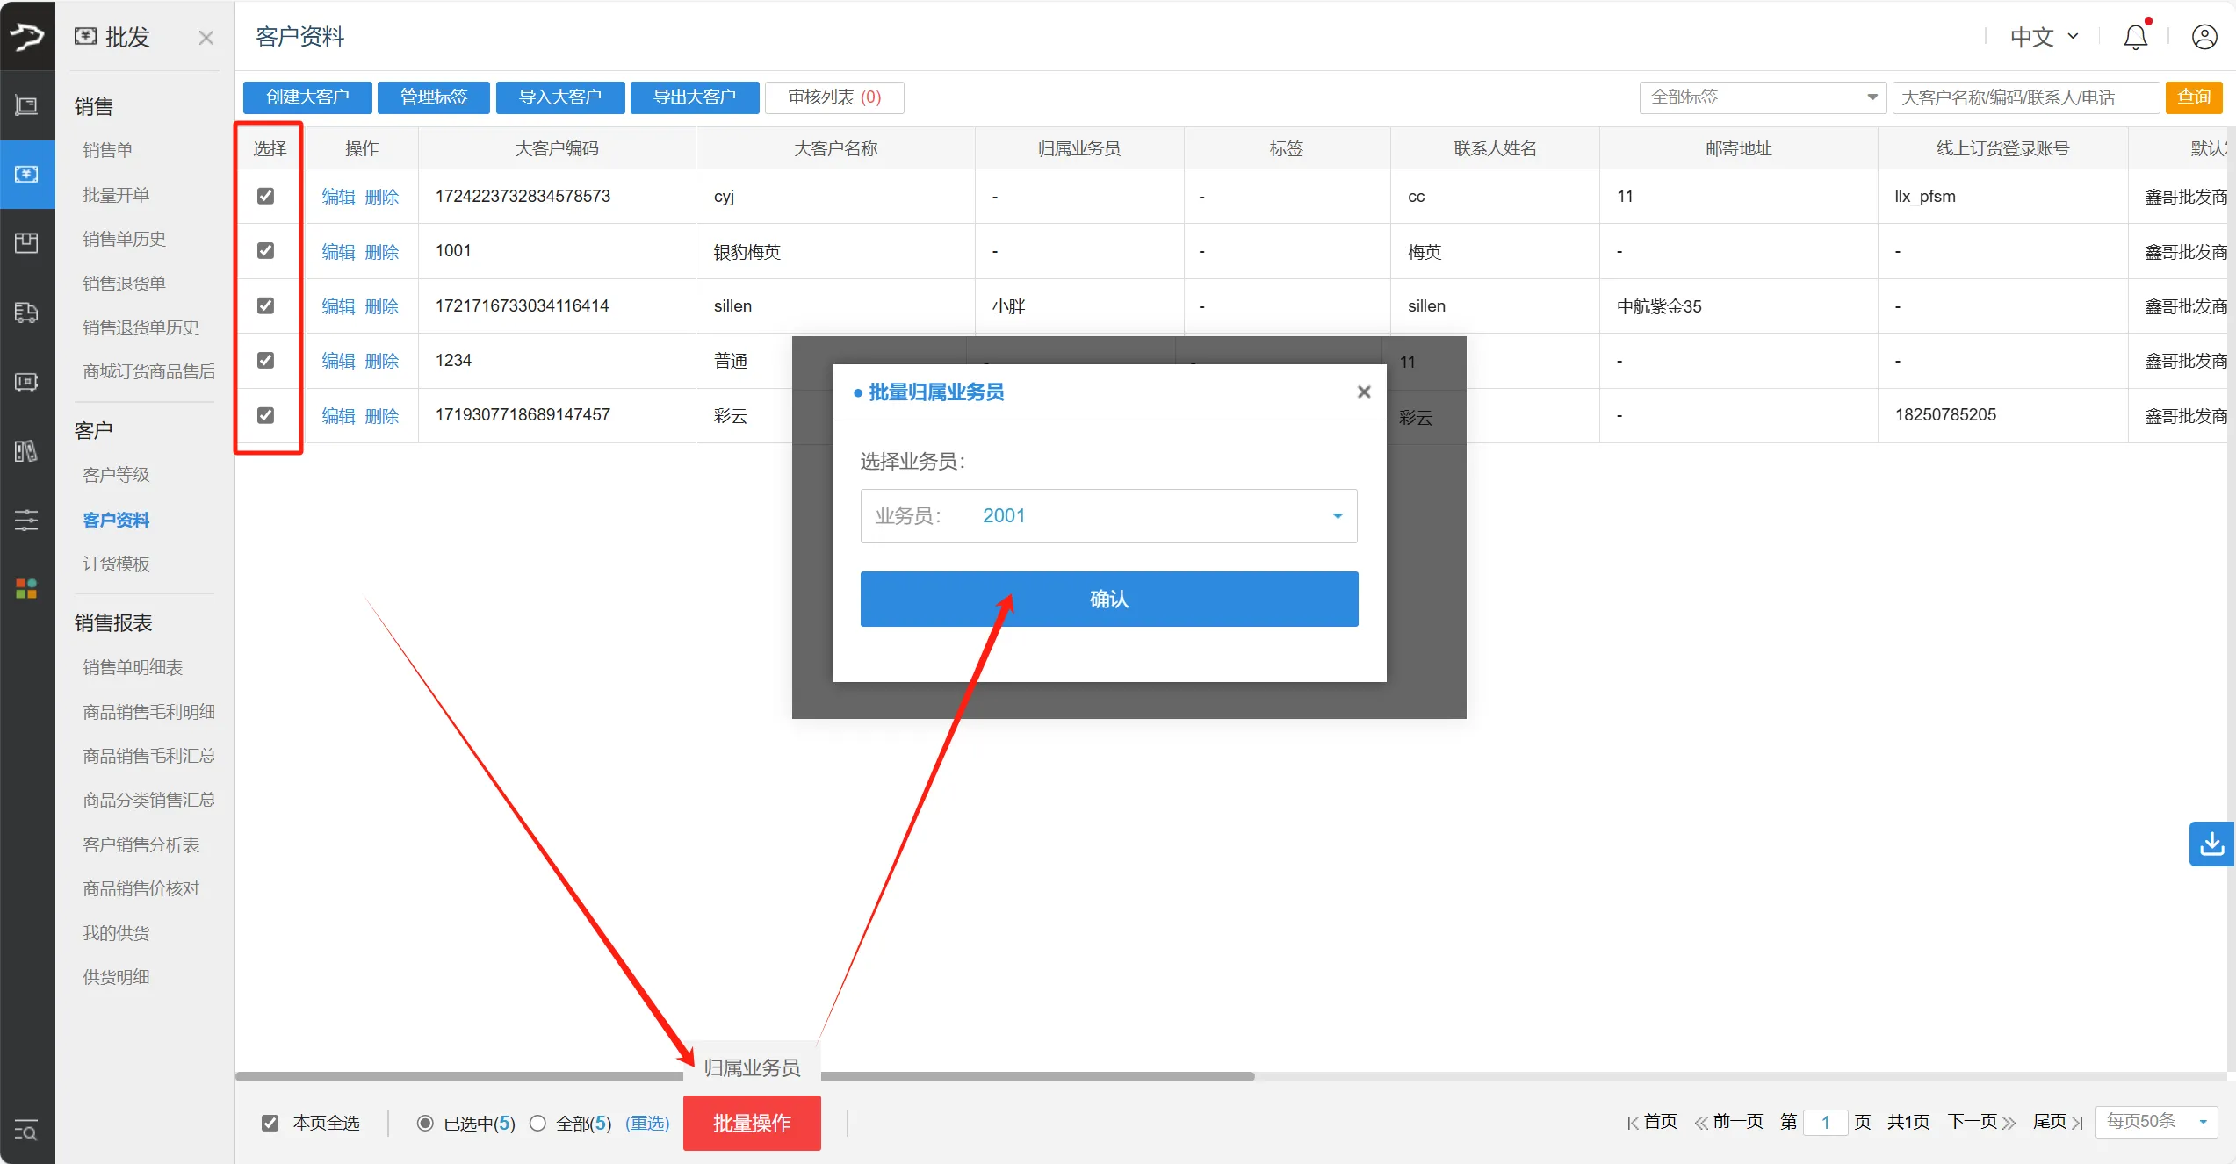Click the 确认 button in the dialog
Image resolution: width=2236 pixels, height=1164 pixels.
1108,599
